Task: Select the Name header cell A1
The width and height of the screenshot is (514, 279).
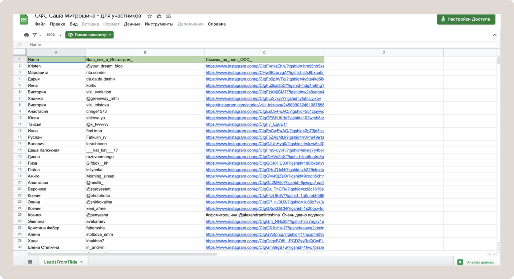Action: (x=56, y=60)
